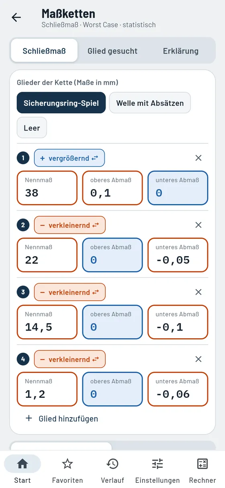The image size is (225, 488).
Task: Toggle link 2 verkleinernd direction
Action: [x=70, y=225]
